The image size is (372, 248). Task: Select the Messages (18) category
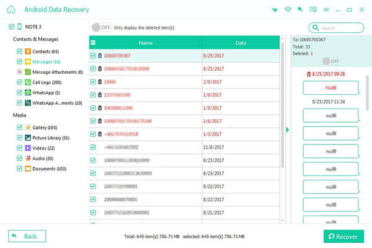46,62
